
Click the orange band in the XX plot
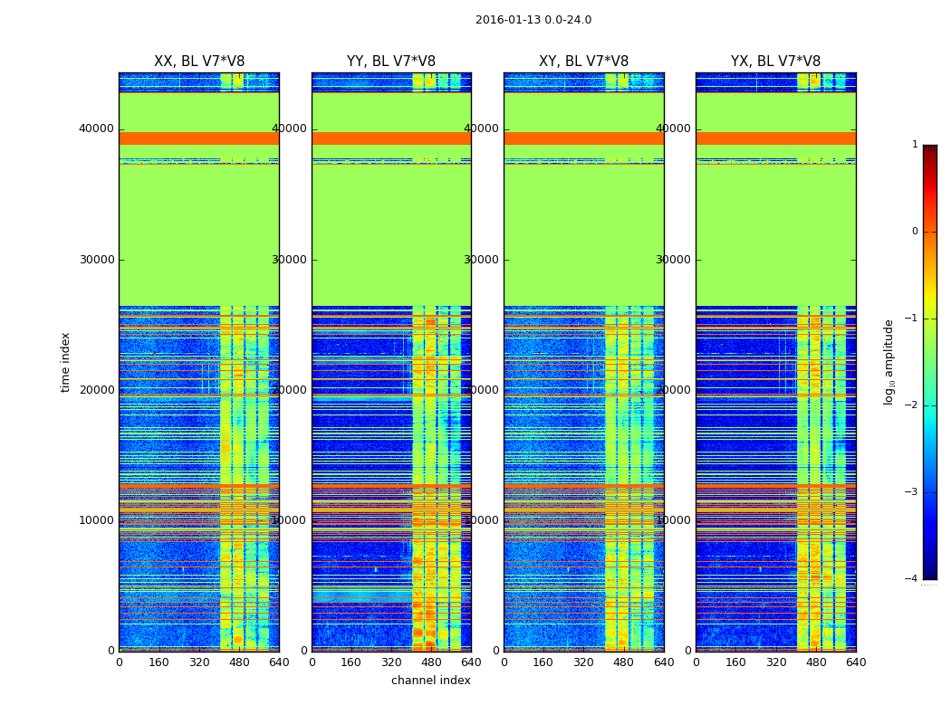point(199,138)
